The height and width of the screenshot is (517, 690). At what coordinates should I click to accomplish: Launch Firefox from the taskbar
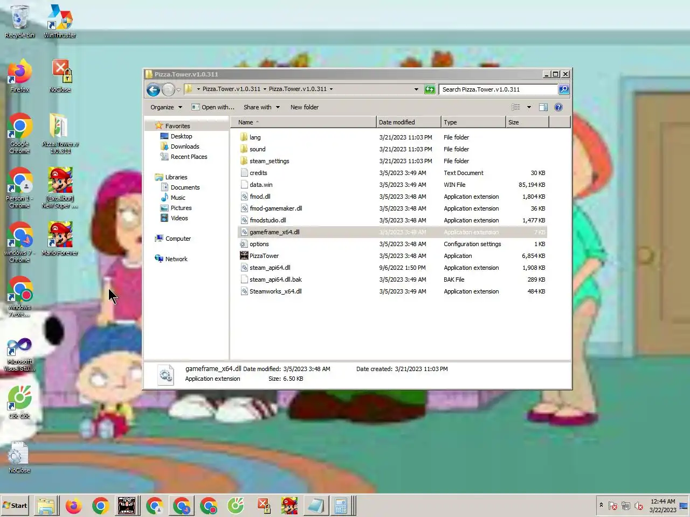[x=73, y=506]
